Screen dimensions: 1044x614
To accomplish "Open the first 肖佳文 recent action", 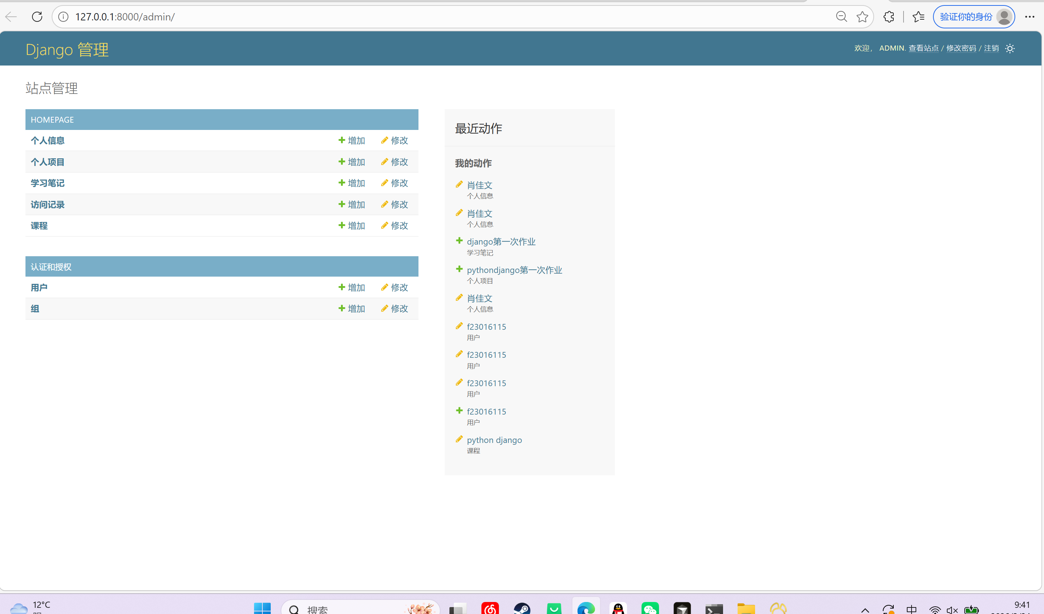I will pos(480,185).
